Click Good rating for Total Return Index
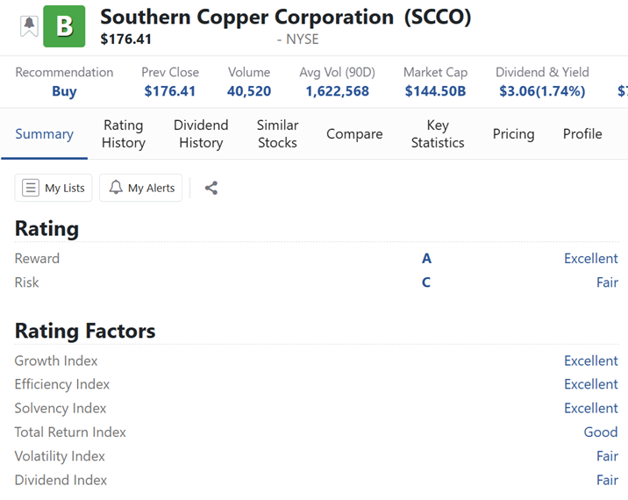The image size is (628, 500). pyautogui.click(x=601, y=432)
